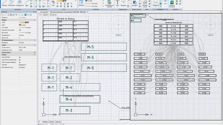Select the Дуга arc tool
The width and height of the screenshot is (223, 125).
tap(27, 3)
